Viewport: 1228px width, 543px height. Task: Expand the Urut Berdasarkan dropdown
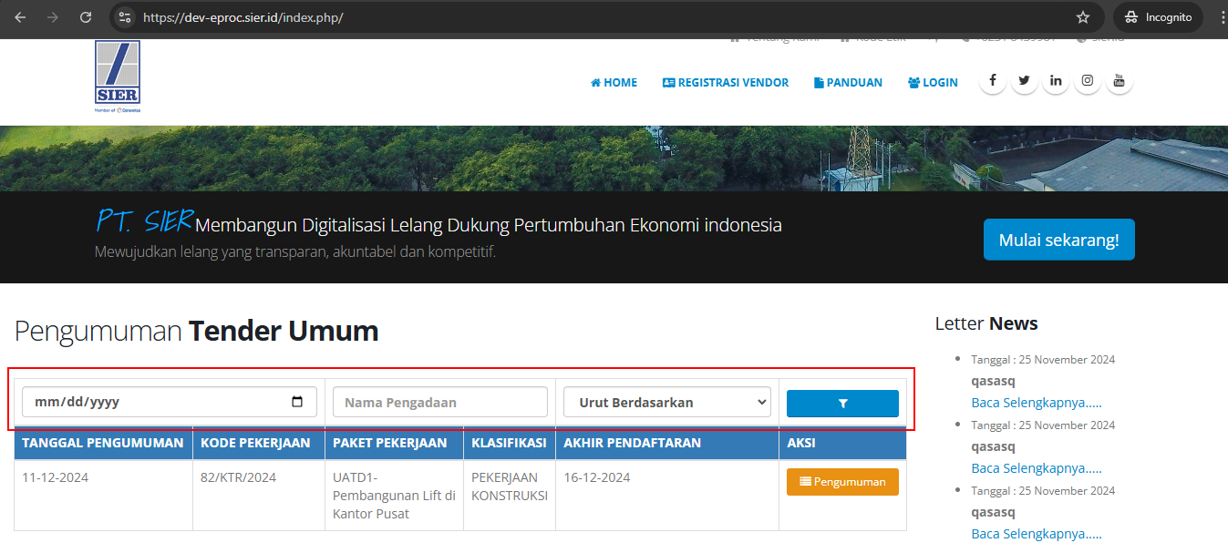(666, 402)
